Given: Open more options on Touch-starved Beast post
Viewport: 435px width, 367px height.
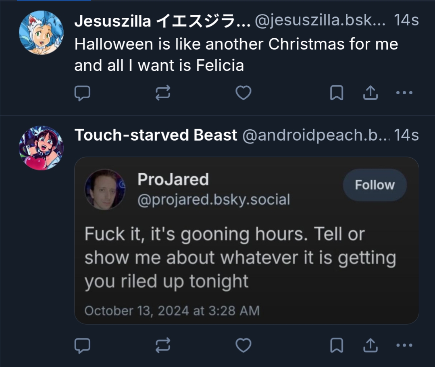Looking at the screenshot, I should (x=404, y=345).
